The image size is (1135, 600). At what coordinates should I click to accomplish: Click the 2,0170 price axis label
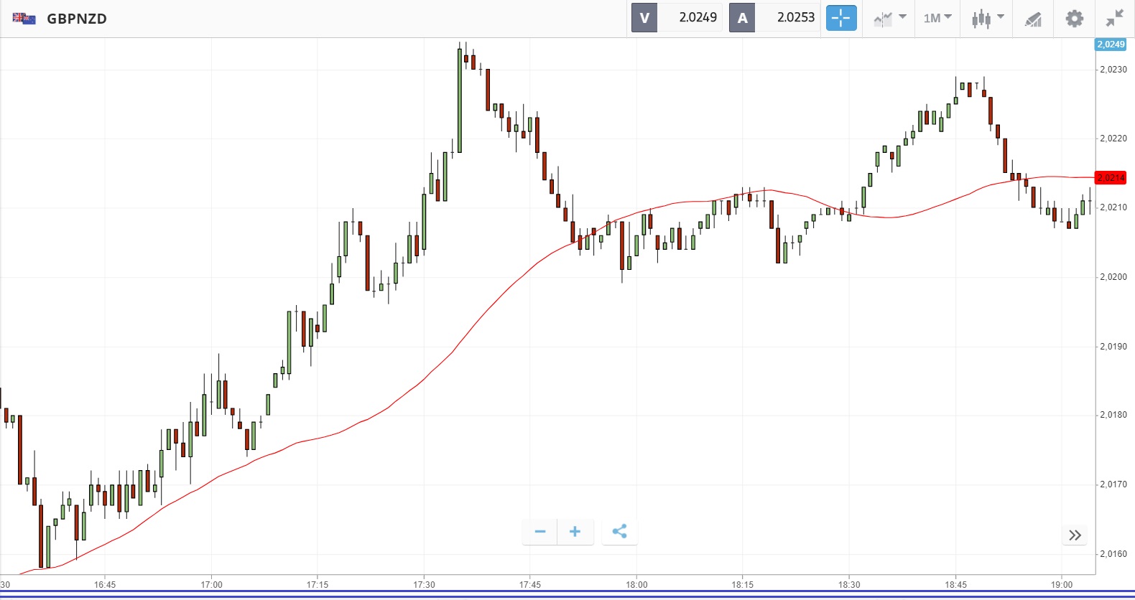(1113, 484)
